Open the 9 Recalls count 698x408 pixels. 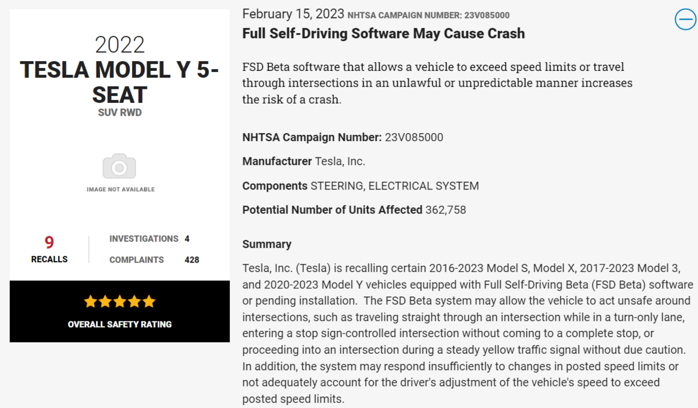(49, 249)
